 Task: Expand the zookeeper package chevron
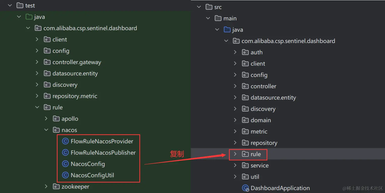point(46,186)
